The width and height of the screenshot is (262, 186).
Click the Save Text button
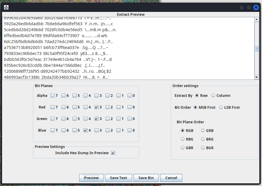click(118, 178)
